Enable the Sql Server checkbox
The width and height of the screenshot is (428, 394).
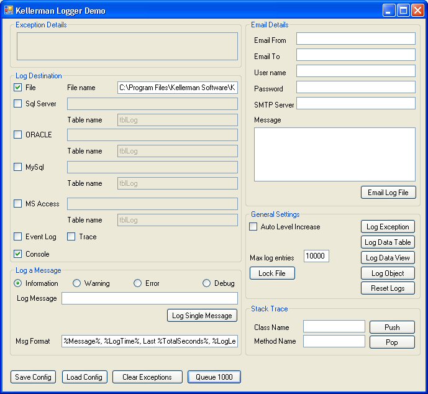[x=18, y=104]
